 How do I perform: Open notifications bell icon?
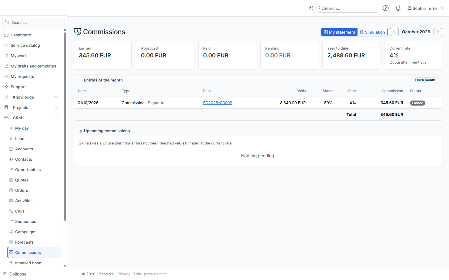point(398,8)
